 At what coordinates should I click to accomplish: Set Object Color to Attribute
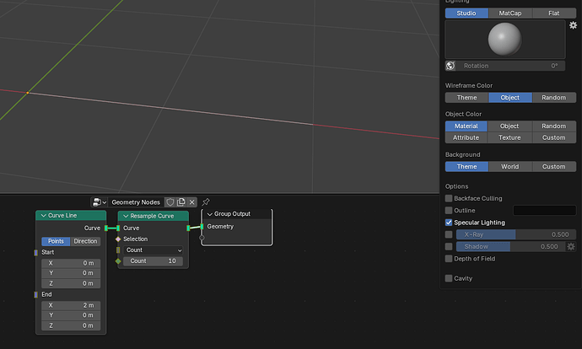pyautogui.click(x=466, y=137)
